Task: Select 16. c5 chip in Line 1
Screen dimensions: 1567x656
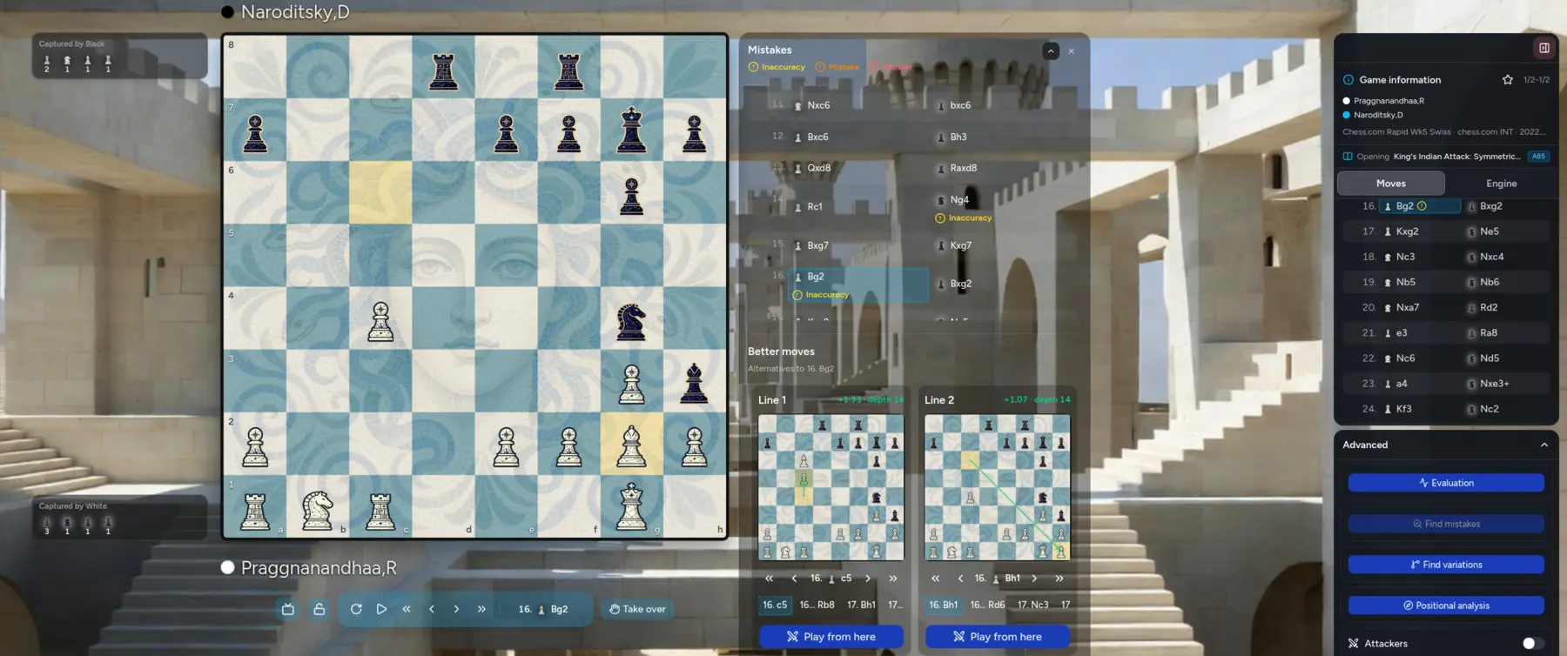Action: [775, 605]
